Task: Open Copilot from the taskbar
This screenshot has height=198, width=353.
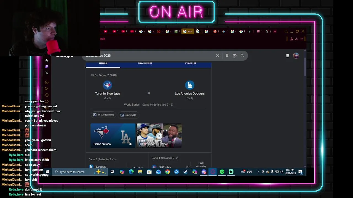Action: click(x=122, y=172)
